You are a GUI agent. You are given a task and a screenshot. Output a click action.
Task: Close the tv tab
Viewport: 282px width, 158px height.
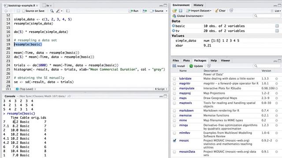pyautogui.click(x=51, y=6)
